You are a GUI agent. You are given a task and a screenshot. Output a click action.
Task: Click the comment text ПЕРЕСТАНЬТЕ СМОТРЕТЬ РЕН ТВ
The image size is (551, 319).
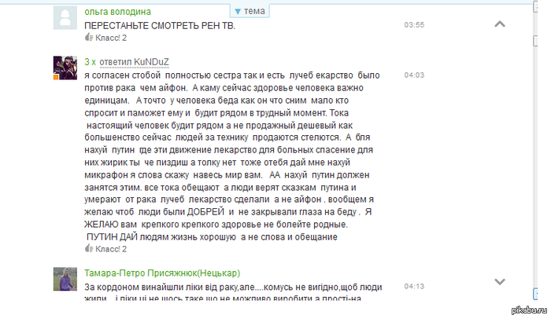pyautogui.click(x=160, y=26)
